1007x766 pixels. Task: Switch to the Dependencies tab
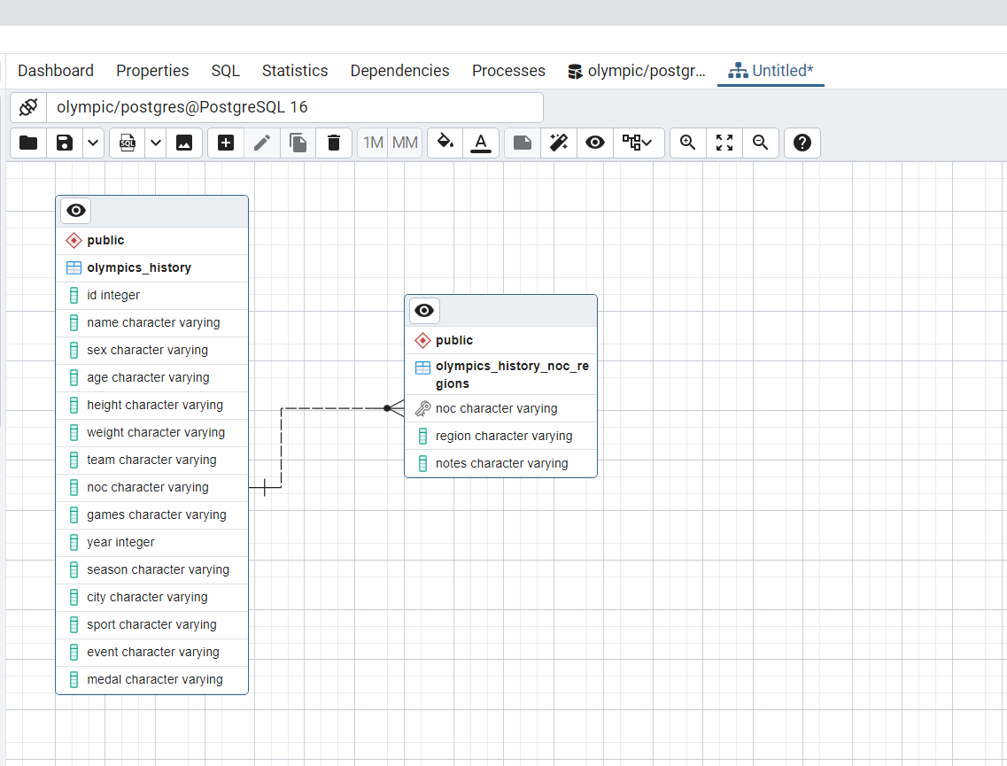pos(399,70)
